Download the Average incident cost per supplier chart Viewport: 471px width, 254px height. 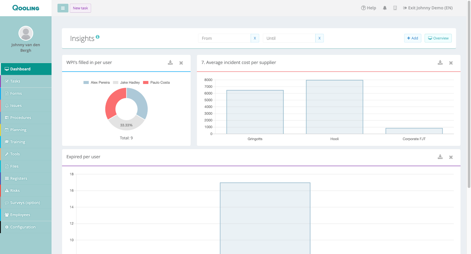[x=440, y=62]
